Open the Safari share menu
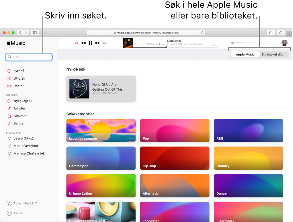 (271, 33)
